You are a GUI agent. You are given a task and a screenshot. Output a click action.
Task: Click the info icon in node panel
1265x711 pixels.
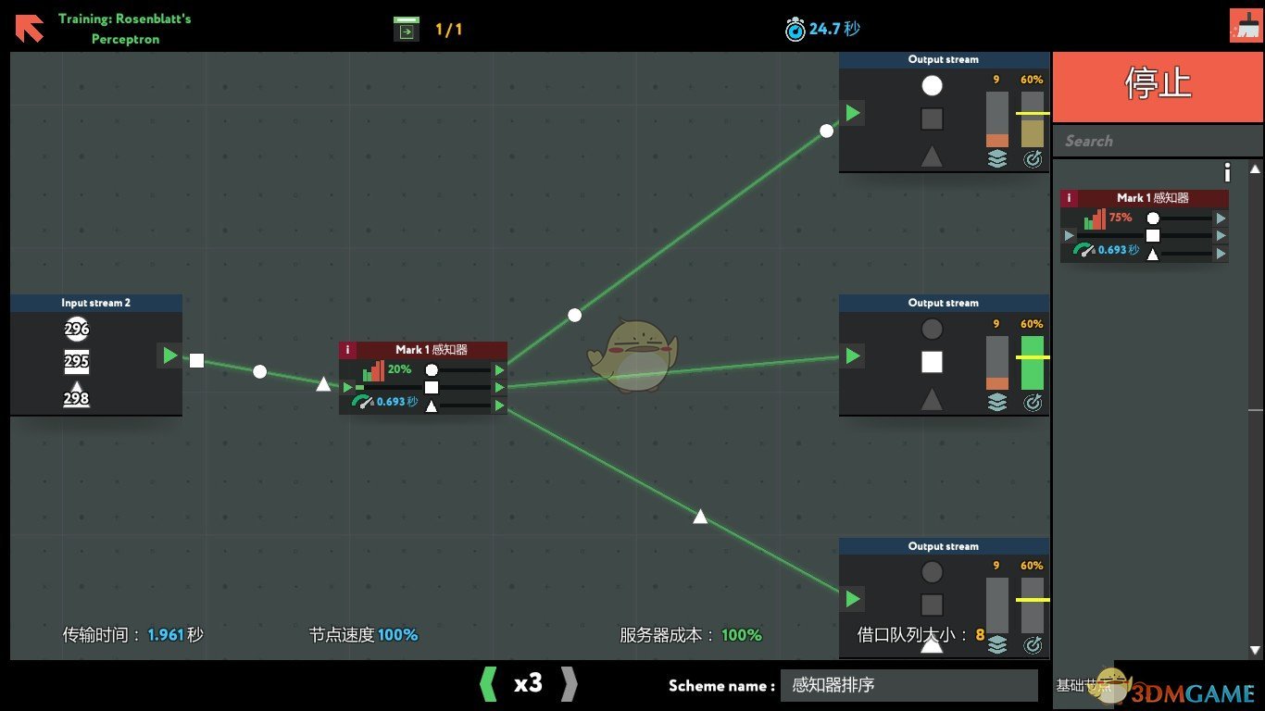click(1227, 172)
